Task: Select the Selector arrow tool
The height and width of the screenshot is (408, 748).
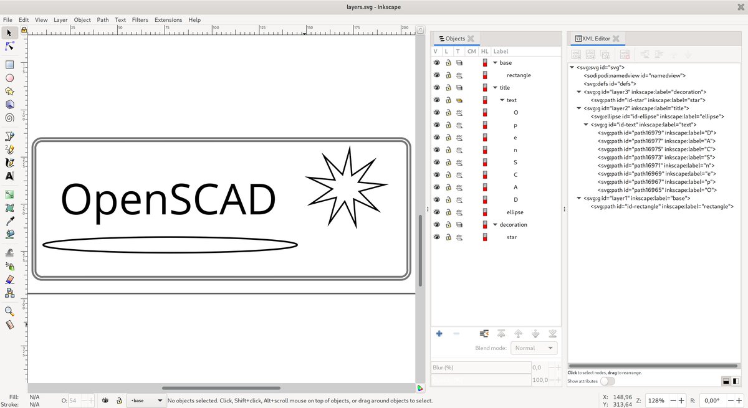Action: pos(9,32)
